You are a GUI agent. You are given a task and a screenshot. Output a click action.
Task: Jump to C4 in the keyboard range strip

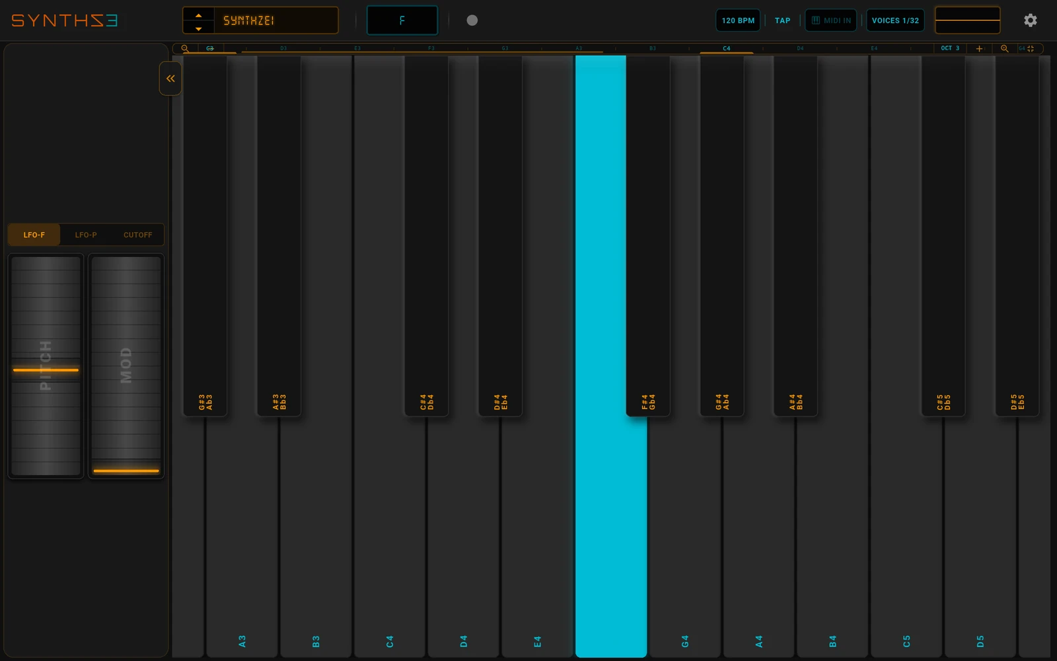726,48
